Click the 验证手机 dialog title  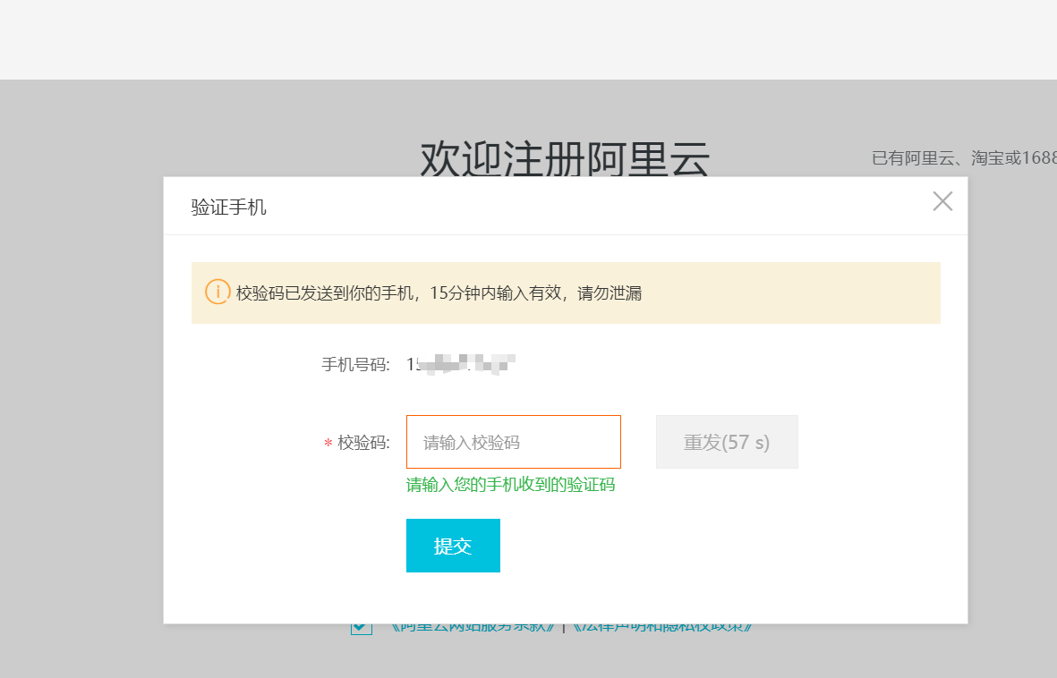229,208
